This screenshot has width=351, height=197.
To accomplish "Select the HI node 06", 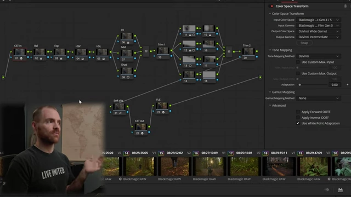I will tap(127, 38).
